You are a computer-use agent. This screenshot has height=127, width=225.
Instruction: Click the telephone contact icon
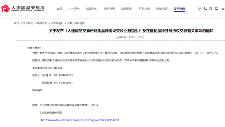point(205,9)
